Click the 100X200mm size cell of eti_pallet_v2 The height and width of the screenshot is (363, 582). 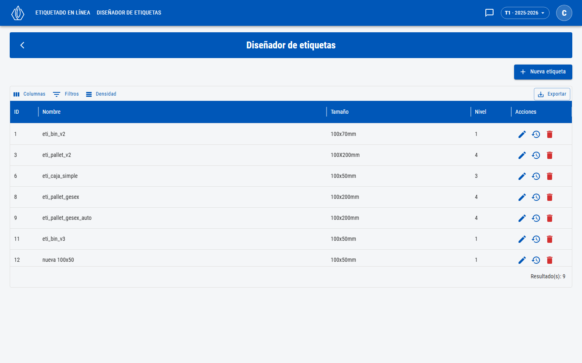click(399, 155)
